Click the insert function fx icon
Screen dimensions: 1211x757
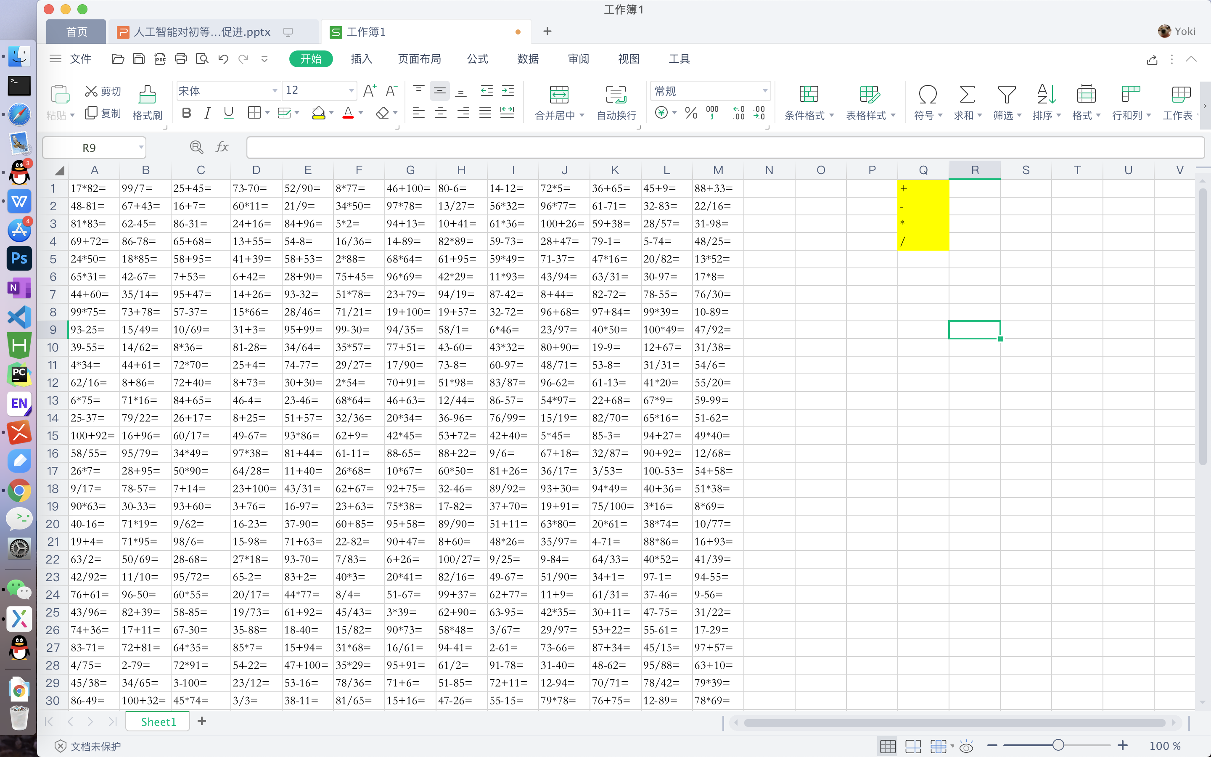[x=222, y=147]
